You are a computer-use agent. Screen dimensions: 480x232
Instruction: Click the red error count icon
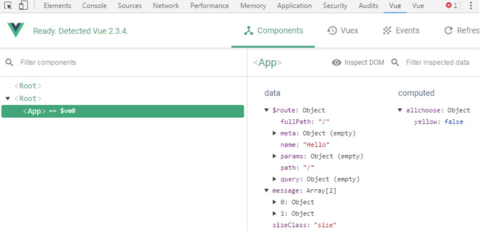point(451,6)
